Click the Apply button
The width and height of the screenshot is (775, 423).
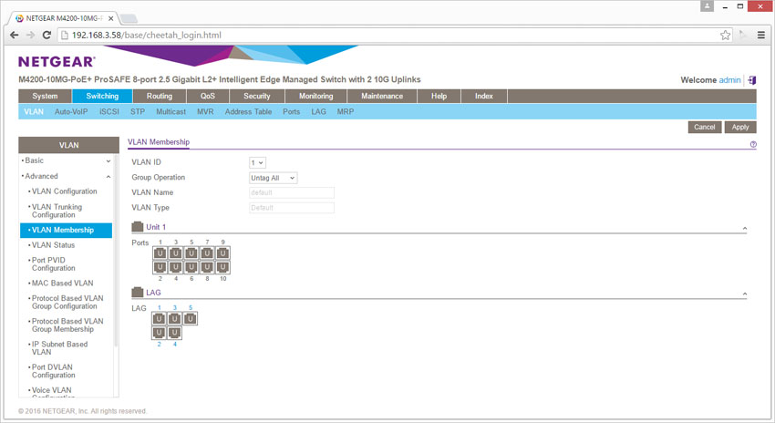(x=740, y=127)
